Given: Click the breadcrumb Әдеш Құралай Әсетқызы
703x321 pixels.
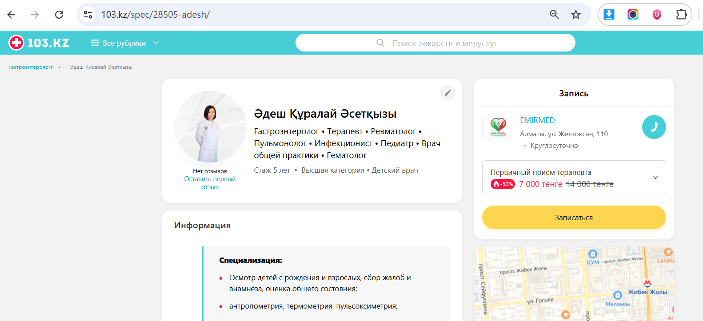Looking at the screenshot, I should click(101, 67).
